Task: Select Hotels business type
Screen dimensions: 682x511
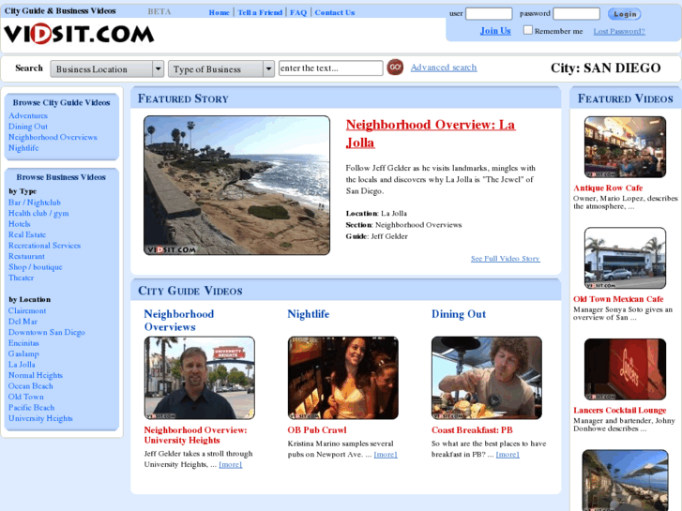Action: pyautogui.click(x=19, y=224)
